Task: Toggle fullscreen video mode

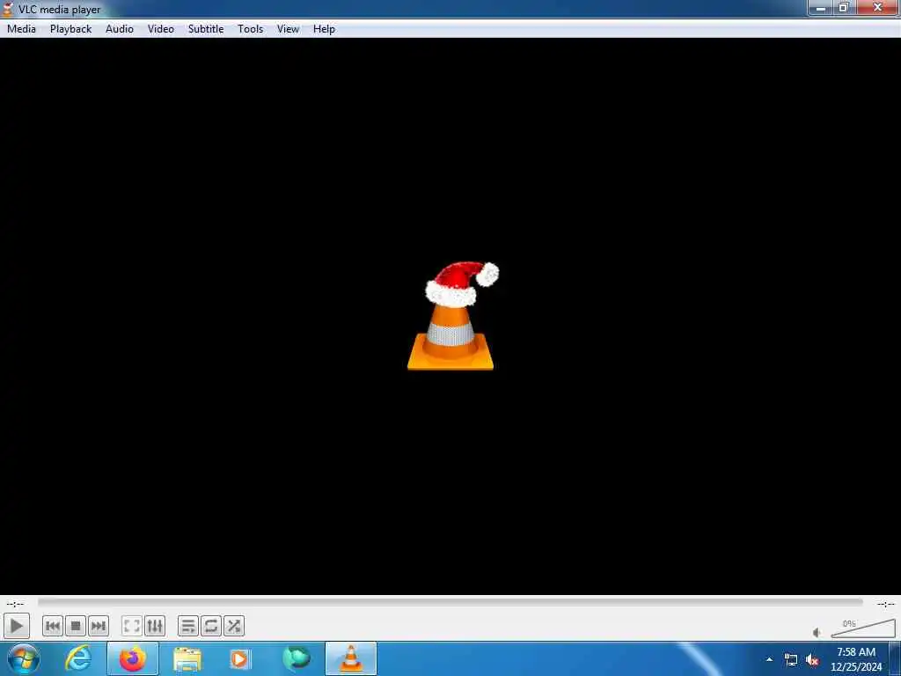Action: click(x=132, y=626)
